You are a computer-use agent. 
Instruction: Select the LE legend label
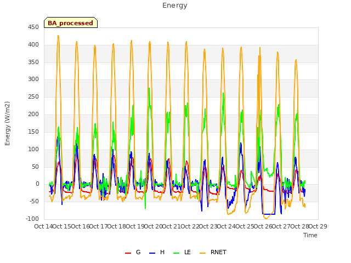coord(188,252)
